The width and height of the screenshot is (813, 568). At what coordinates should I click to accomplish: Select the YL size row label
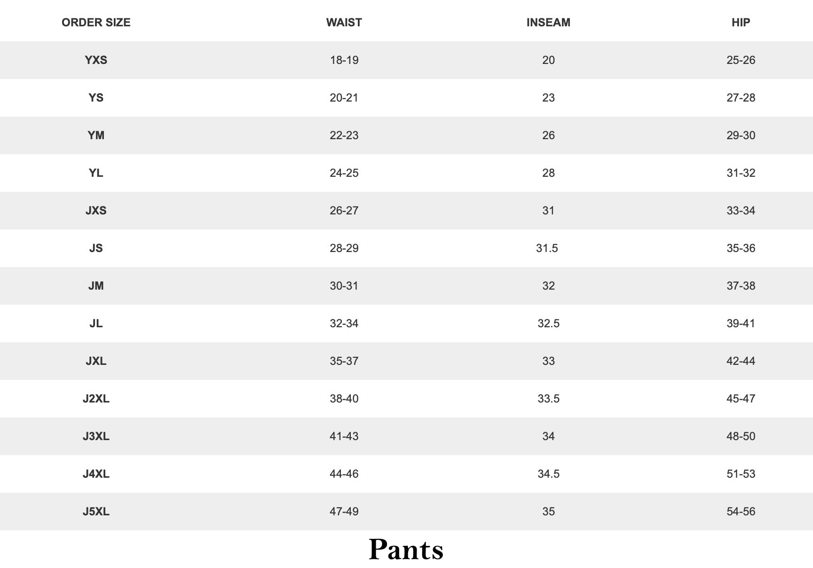[96, 173]
